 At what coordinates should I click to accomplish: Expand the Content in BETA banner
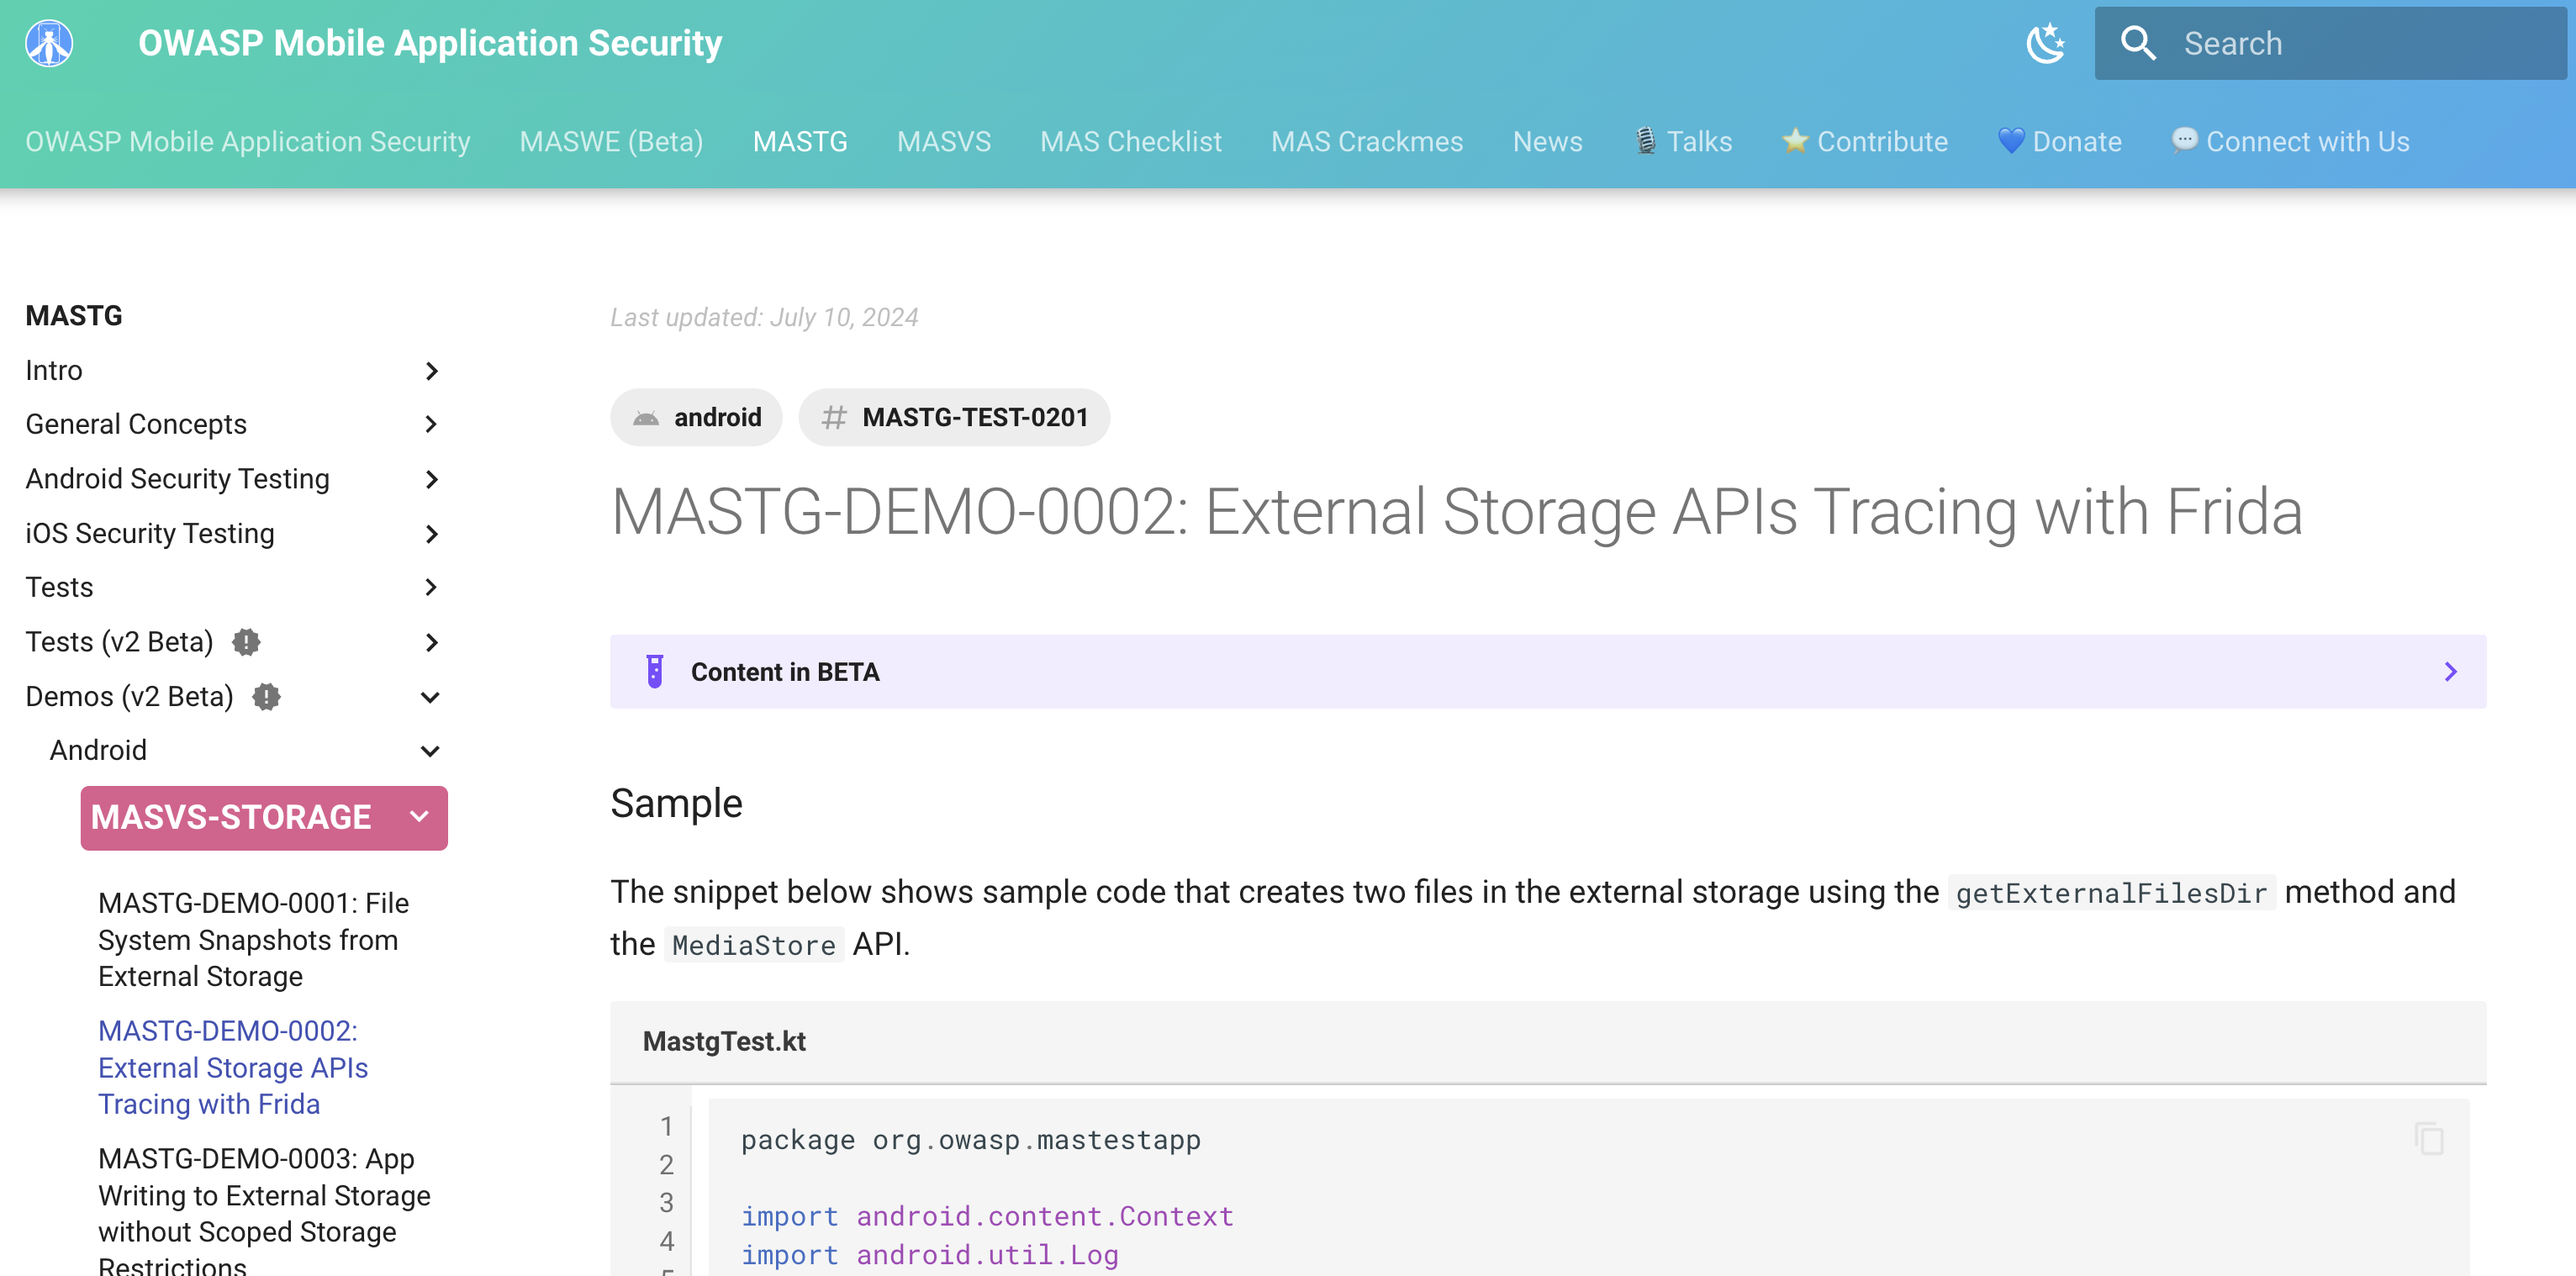pyautogui.click(x=2449, y=671)
